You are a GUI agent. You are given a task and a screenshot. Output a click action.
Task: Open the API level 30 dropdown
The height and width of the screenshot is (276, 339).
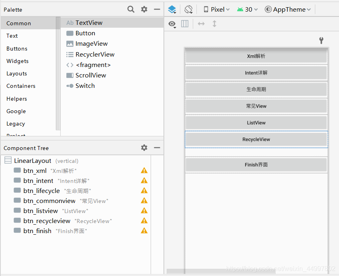coord(247,10)
